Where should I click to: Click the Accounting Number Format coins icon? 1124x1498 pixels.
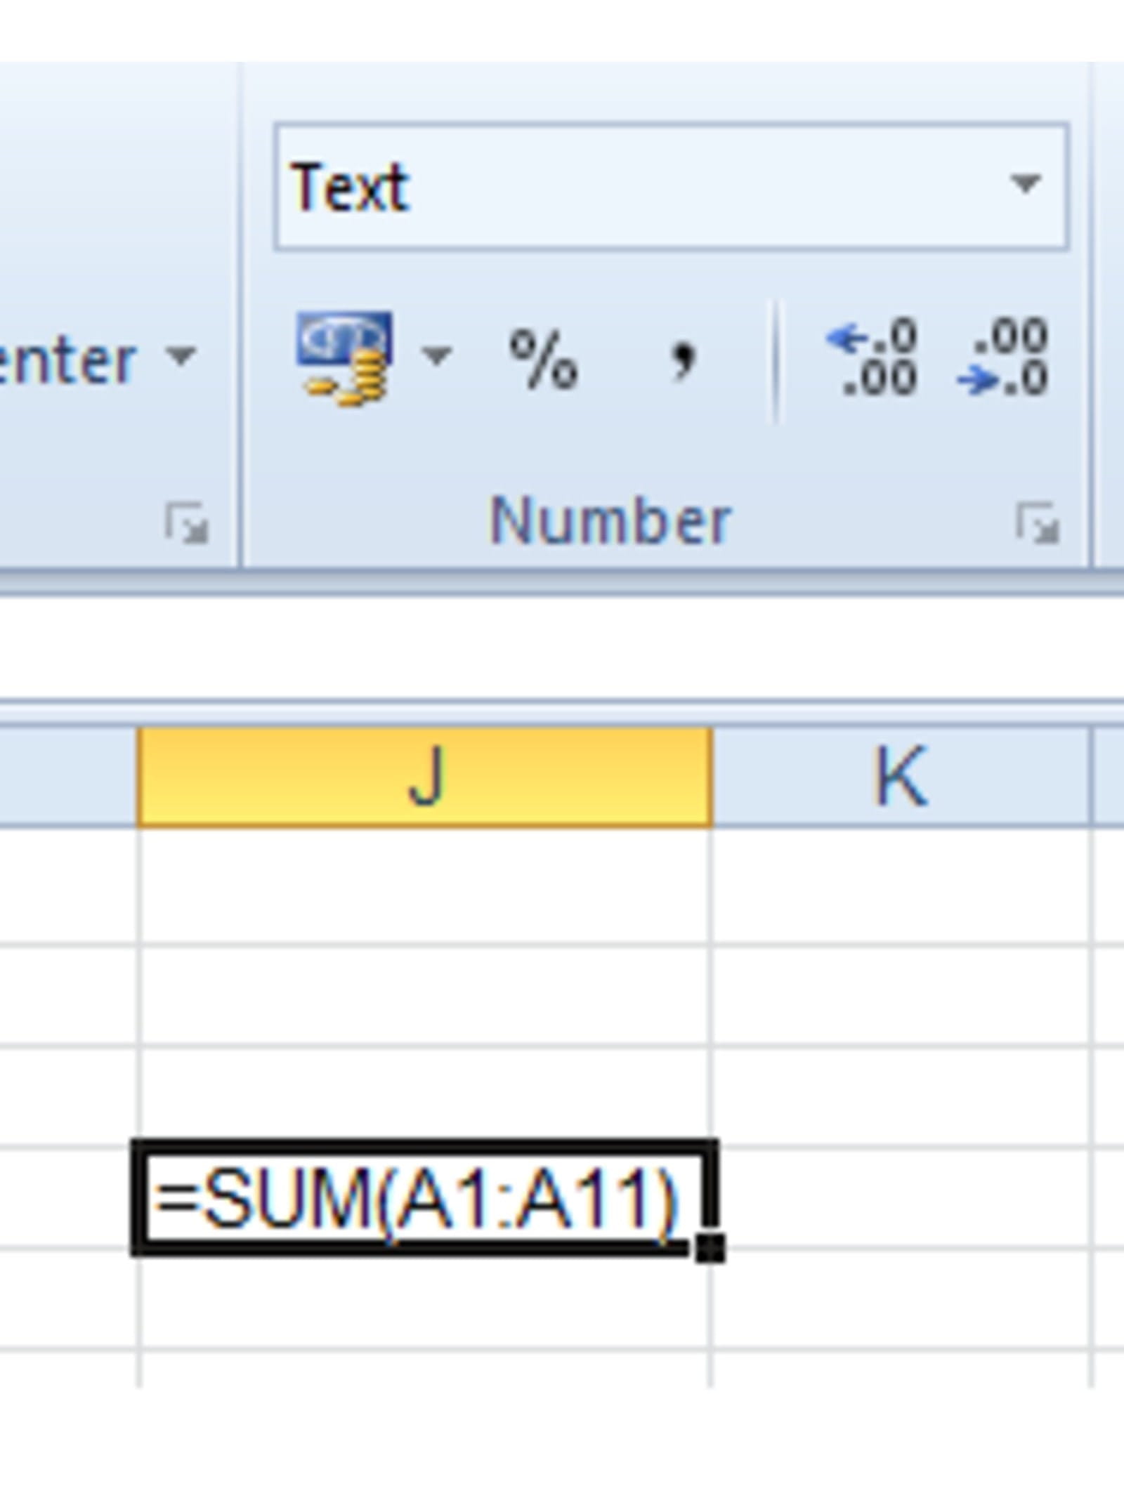pos(344,358)
